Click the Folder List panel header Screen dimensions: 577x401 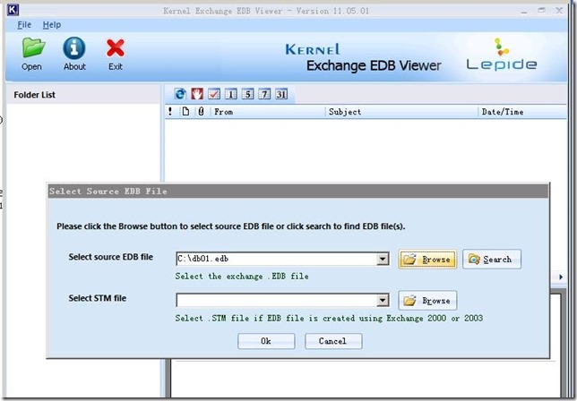83,95
